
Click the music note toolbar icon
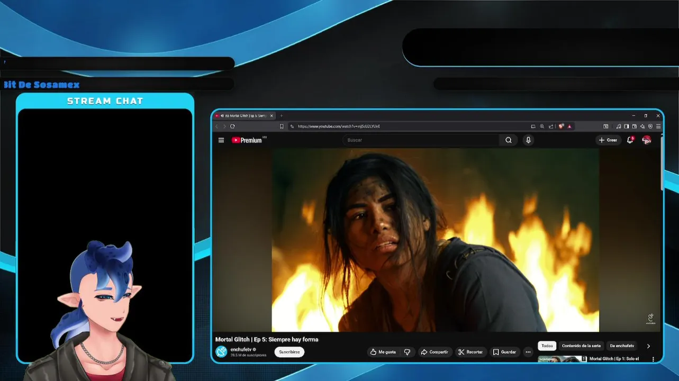coord(618,126)
